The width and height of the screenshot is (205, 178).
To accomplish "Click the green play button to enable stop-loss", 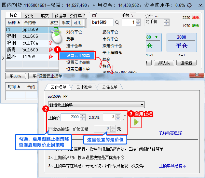I will [136, 123].
